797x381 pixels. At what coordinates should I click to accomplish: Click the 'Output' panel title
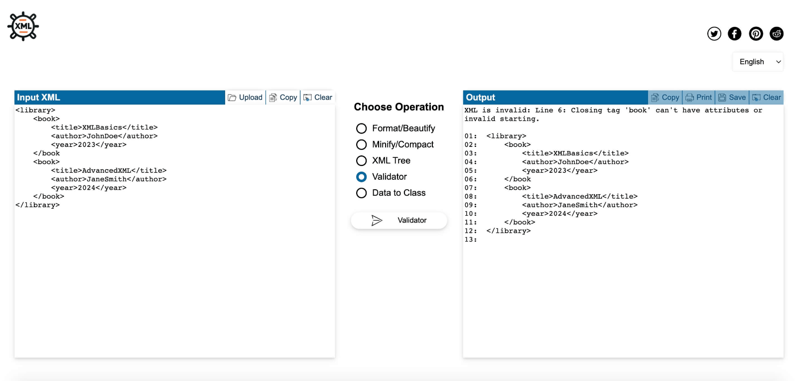pos(481,98)
